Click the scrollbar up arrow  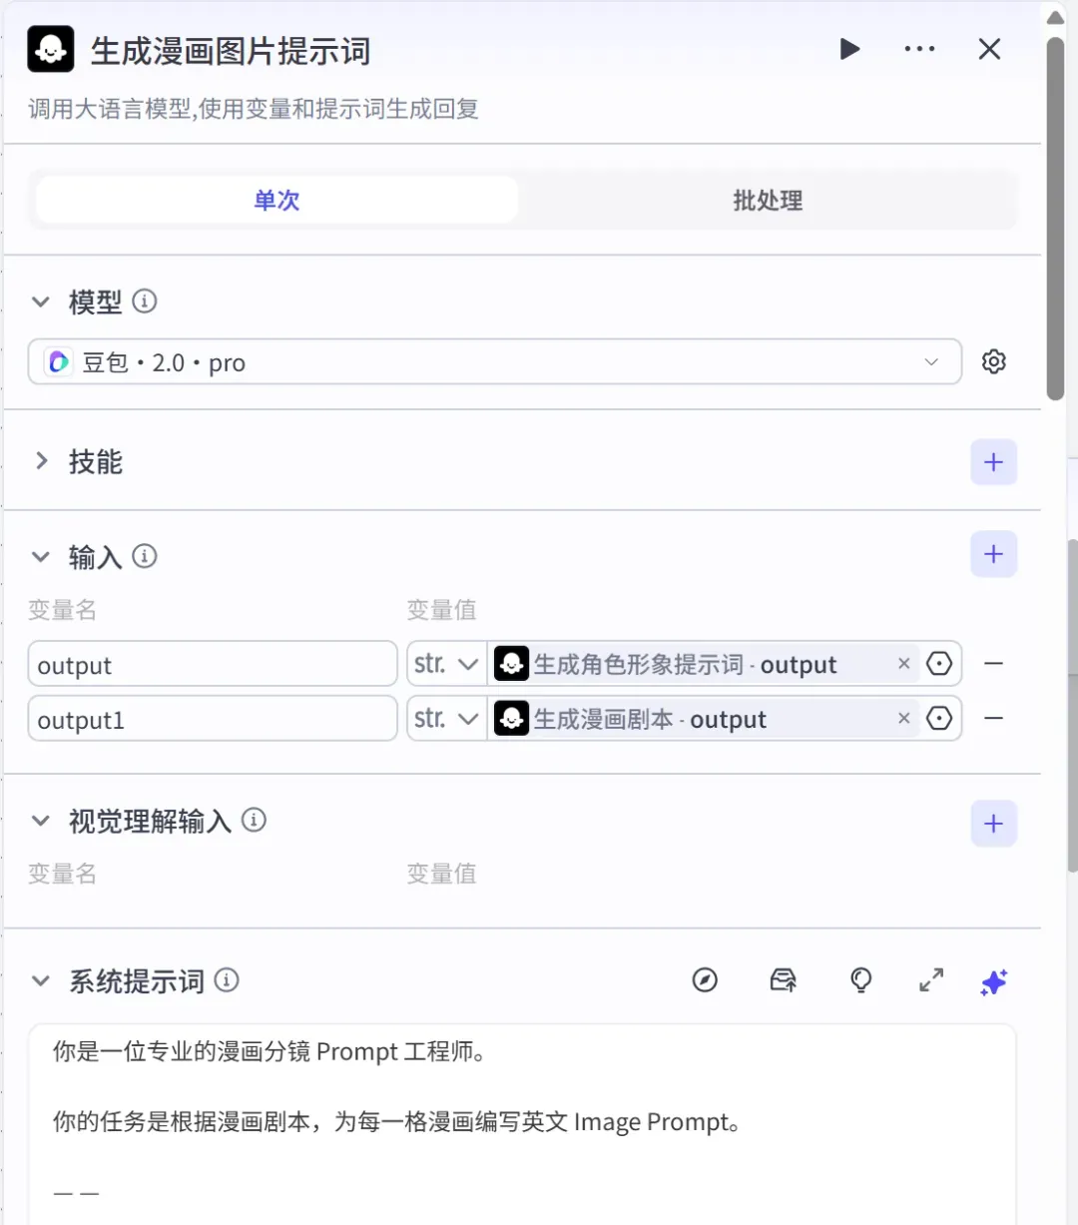point(1055,18)
